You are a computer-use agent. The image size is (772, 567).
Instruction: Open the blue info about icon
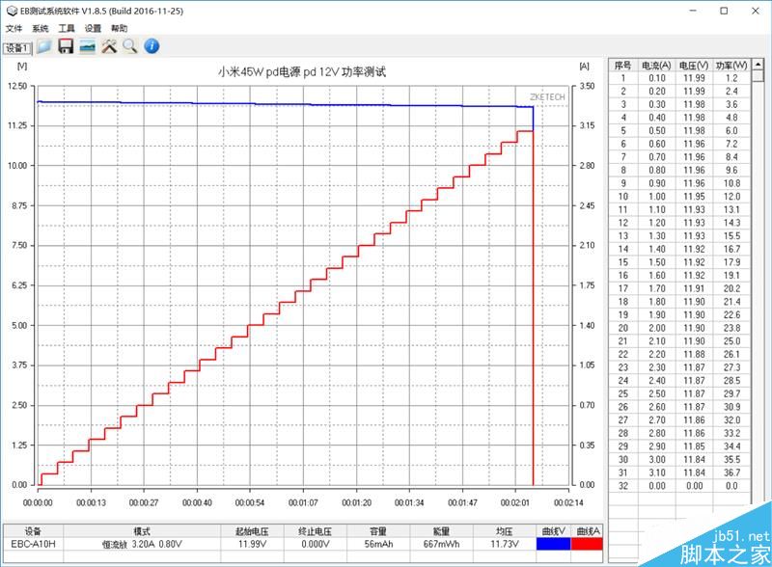click(152, 46)
